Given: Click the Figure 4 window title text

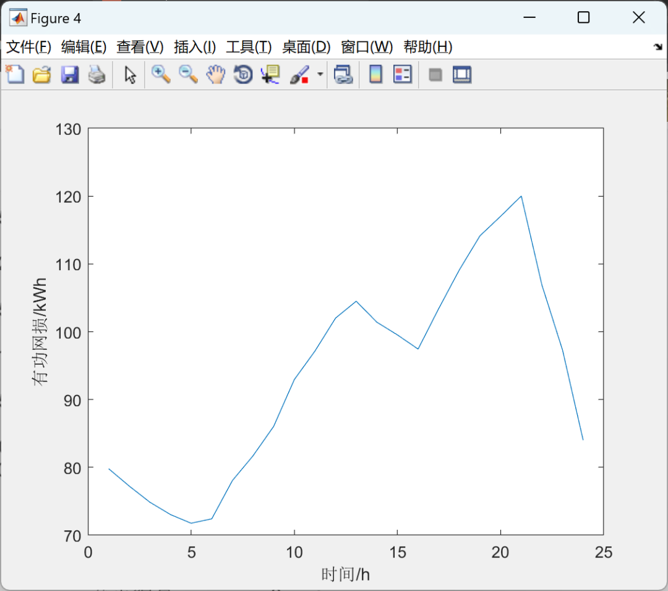Looking at the screenshot, I should tap(56, 19).
